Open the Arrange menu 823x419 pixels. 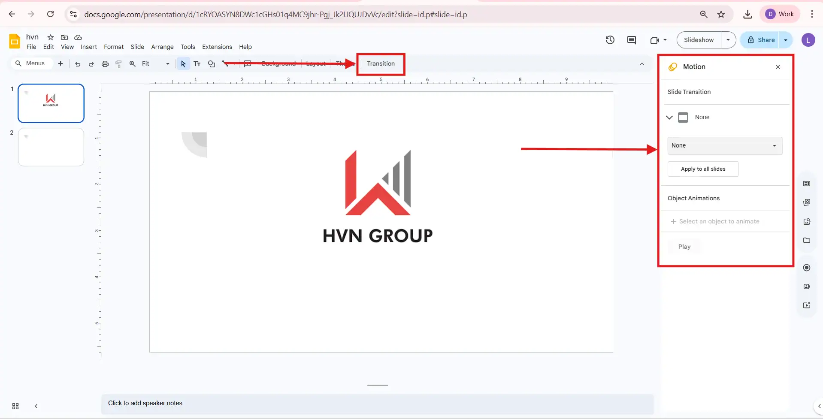[x=162, y=47]
